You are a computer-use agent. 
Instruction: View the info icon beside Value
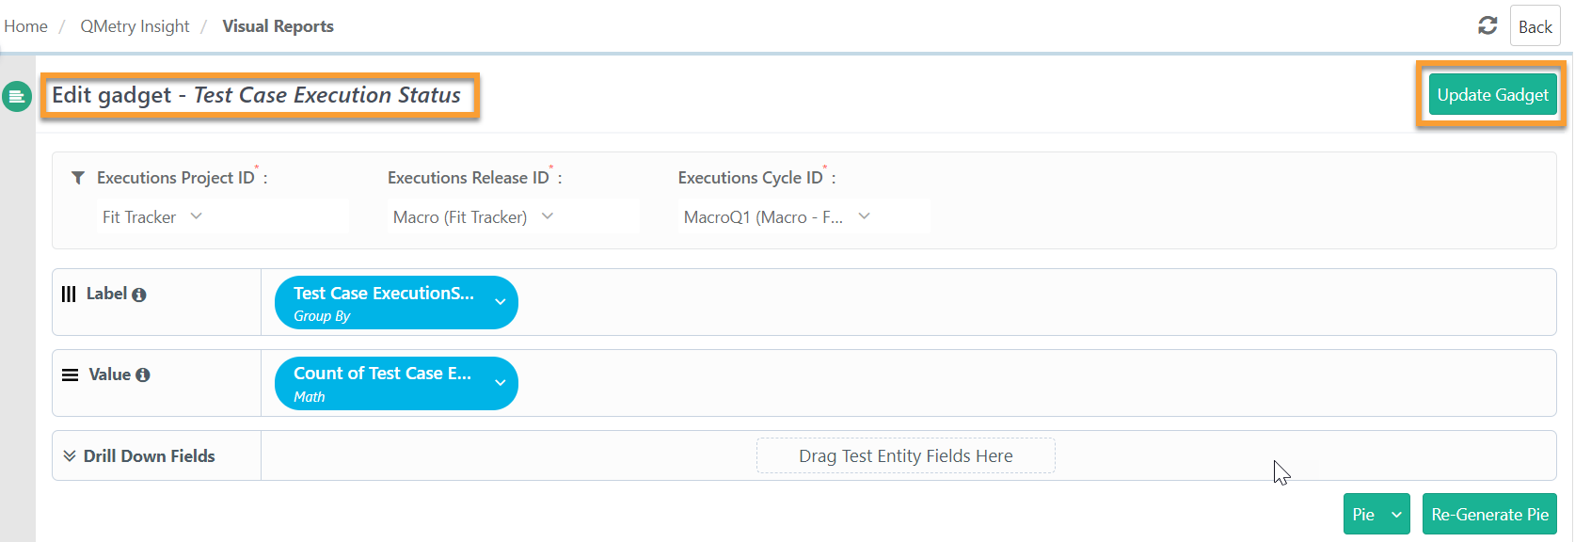pos(143,375)
